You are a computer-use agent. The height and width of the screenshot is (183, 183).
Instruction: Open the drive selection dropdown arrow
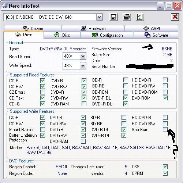point(100,17)
